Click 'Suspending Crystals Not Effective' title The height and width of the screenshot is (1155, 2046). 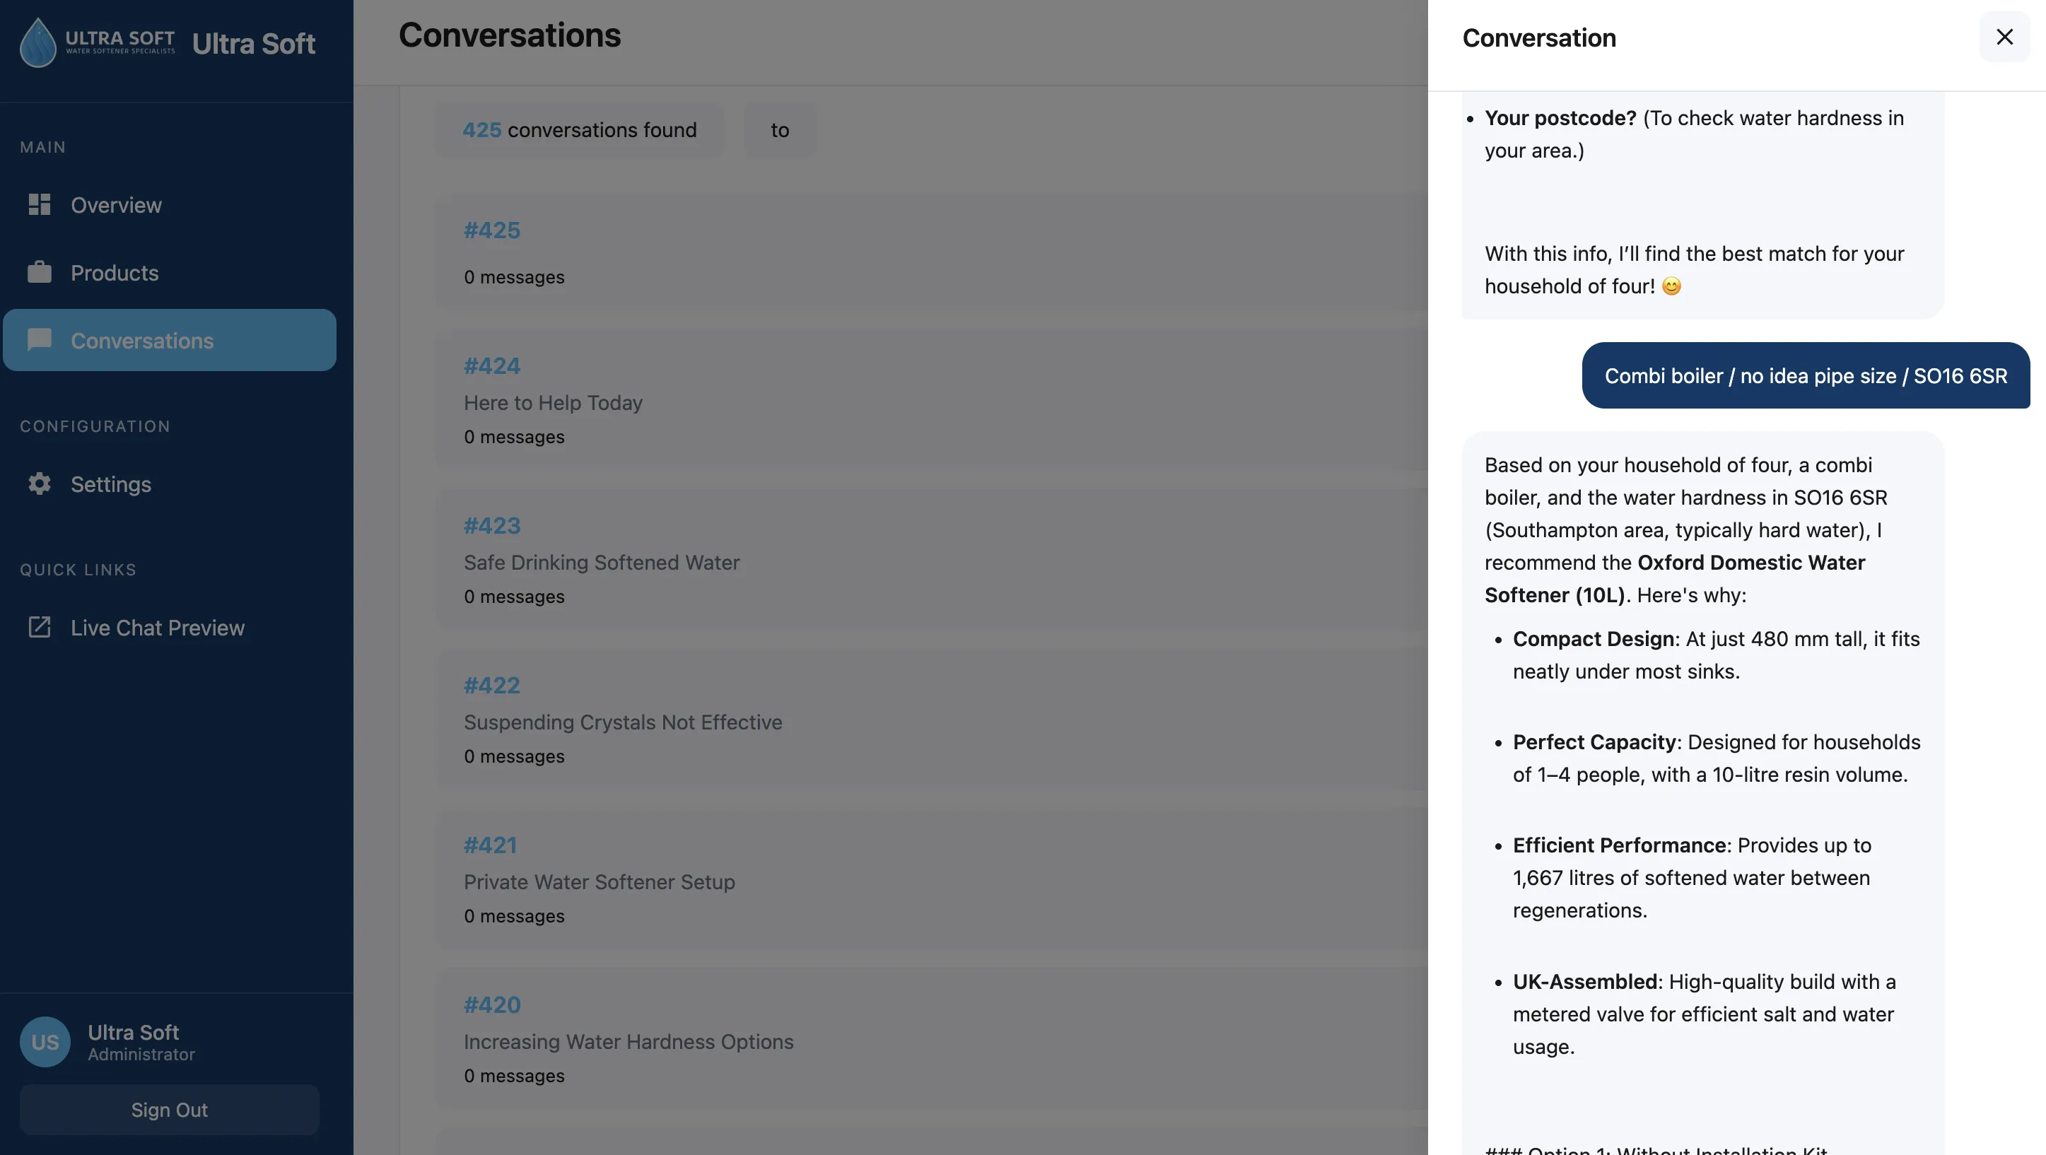click(x=623, y=722)
